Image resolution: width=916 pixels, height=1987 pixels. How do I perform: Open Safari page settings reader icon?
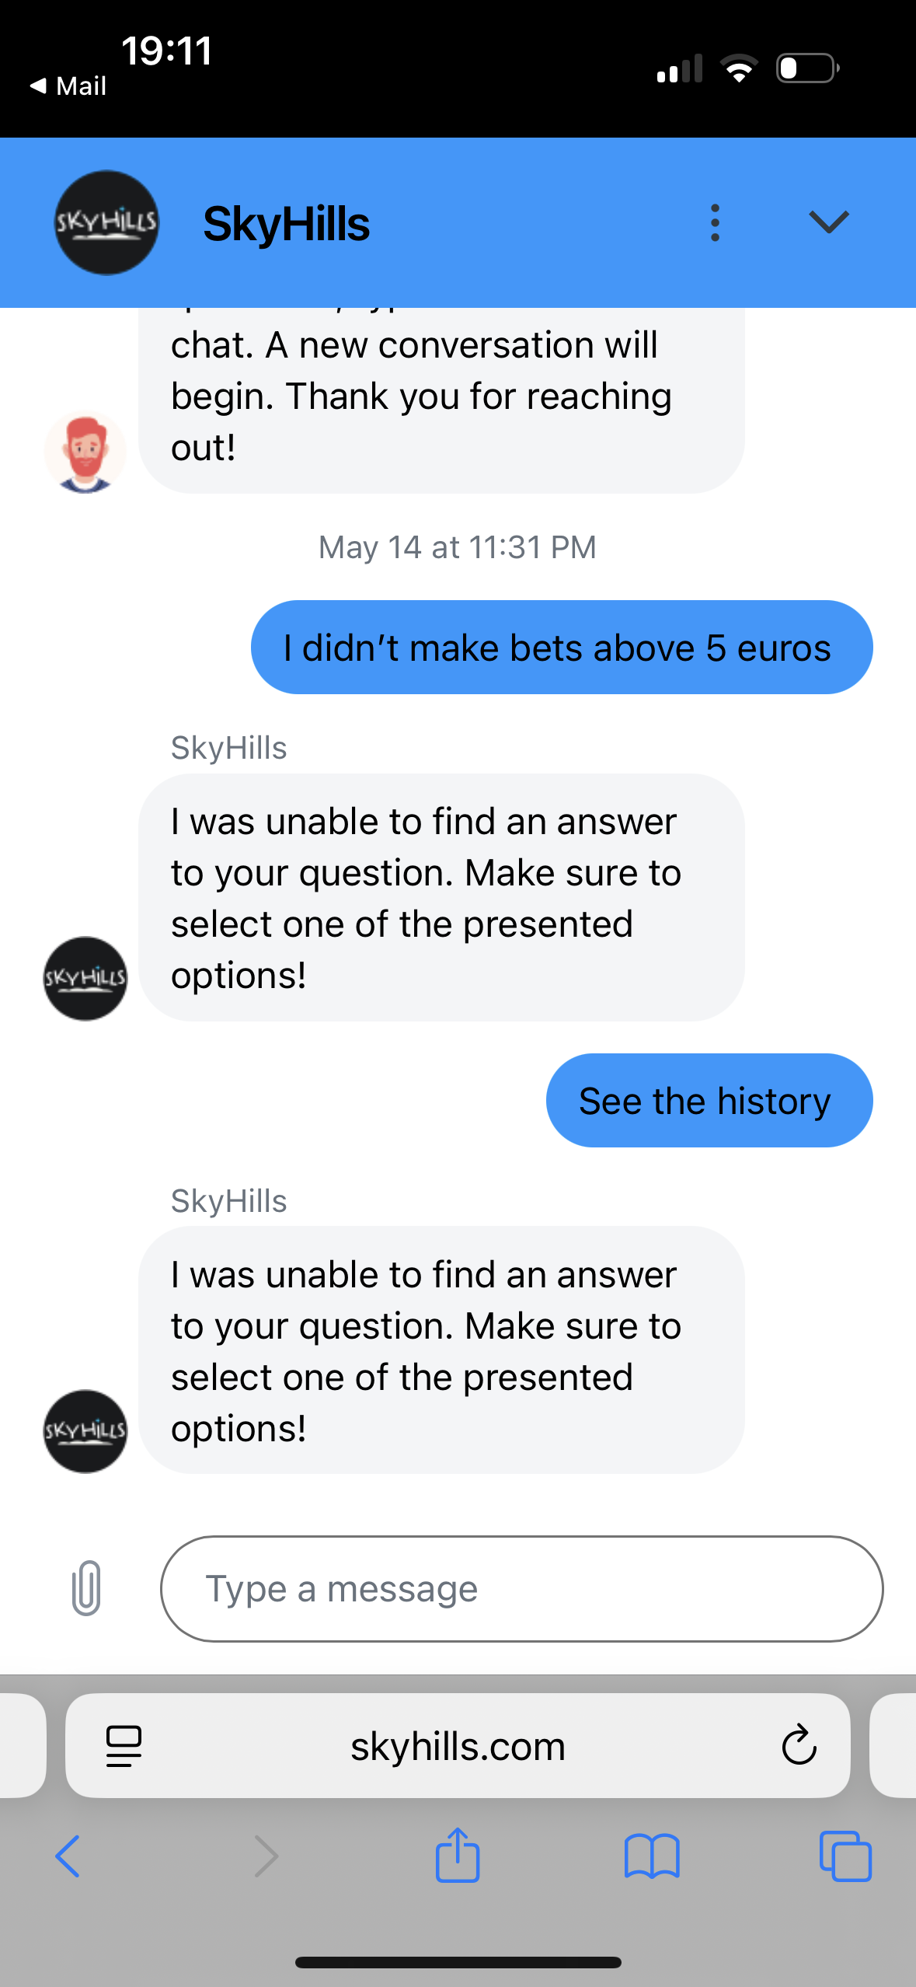[124, 1745]
